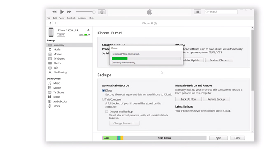The height and width of the screenshot is (158, 280).
Task: Go forward with the right chevron
Action: coord(55,23)
